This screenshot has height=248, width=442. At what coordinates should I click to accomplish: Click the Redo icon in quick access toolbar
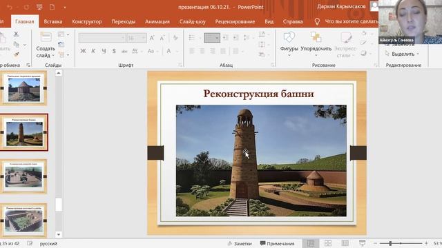point(26,8)
